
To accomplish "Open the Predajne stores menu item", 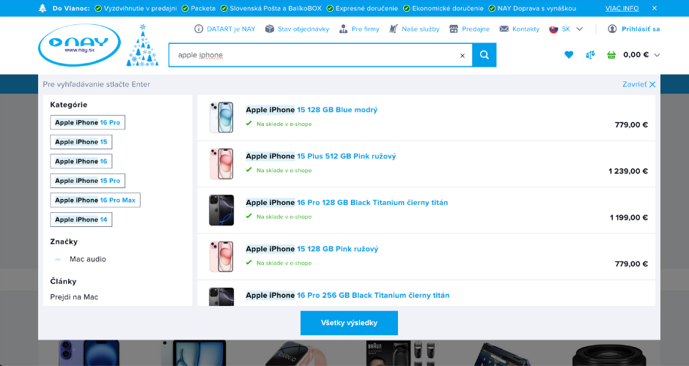I will (469, 29).
